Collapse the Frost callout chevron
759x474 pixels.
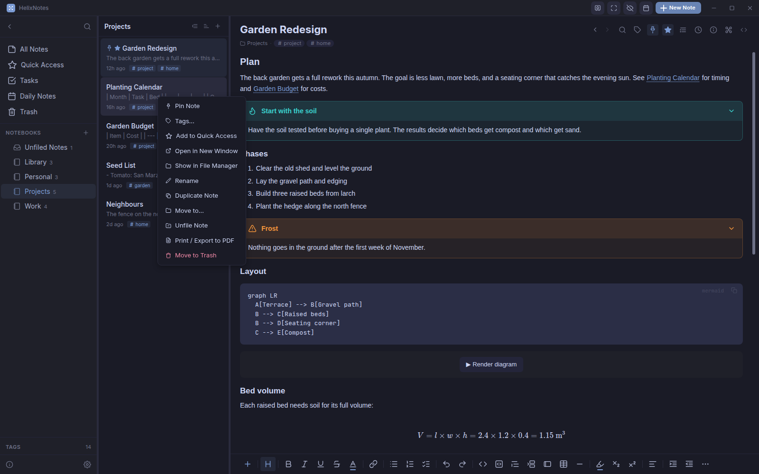point(731,228)
